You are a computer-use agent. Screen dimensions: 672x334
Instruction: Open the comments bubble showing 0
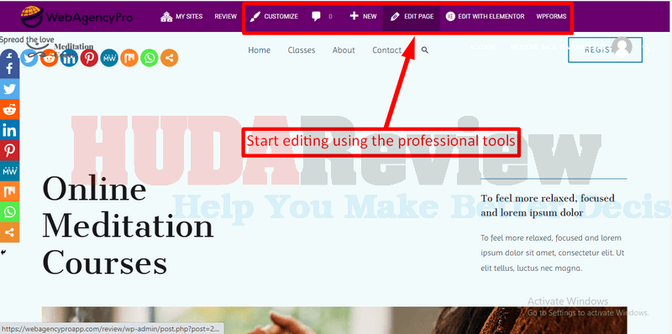pos(322,17)
